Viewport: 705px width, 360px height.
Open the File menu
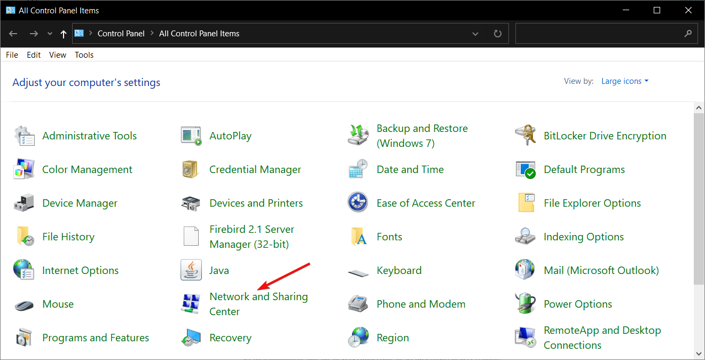[x=12, y=55]
